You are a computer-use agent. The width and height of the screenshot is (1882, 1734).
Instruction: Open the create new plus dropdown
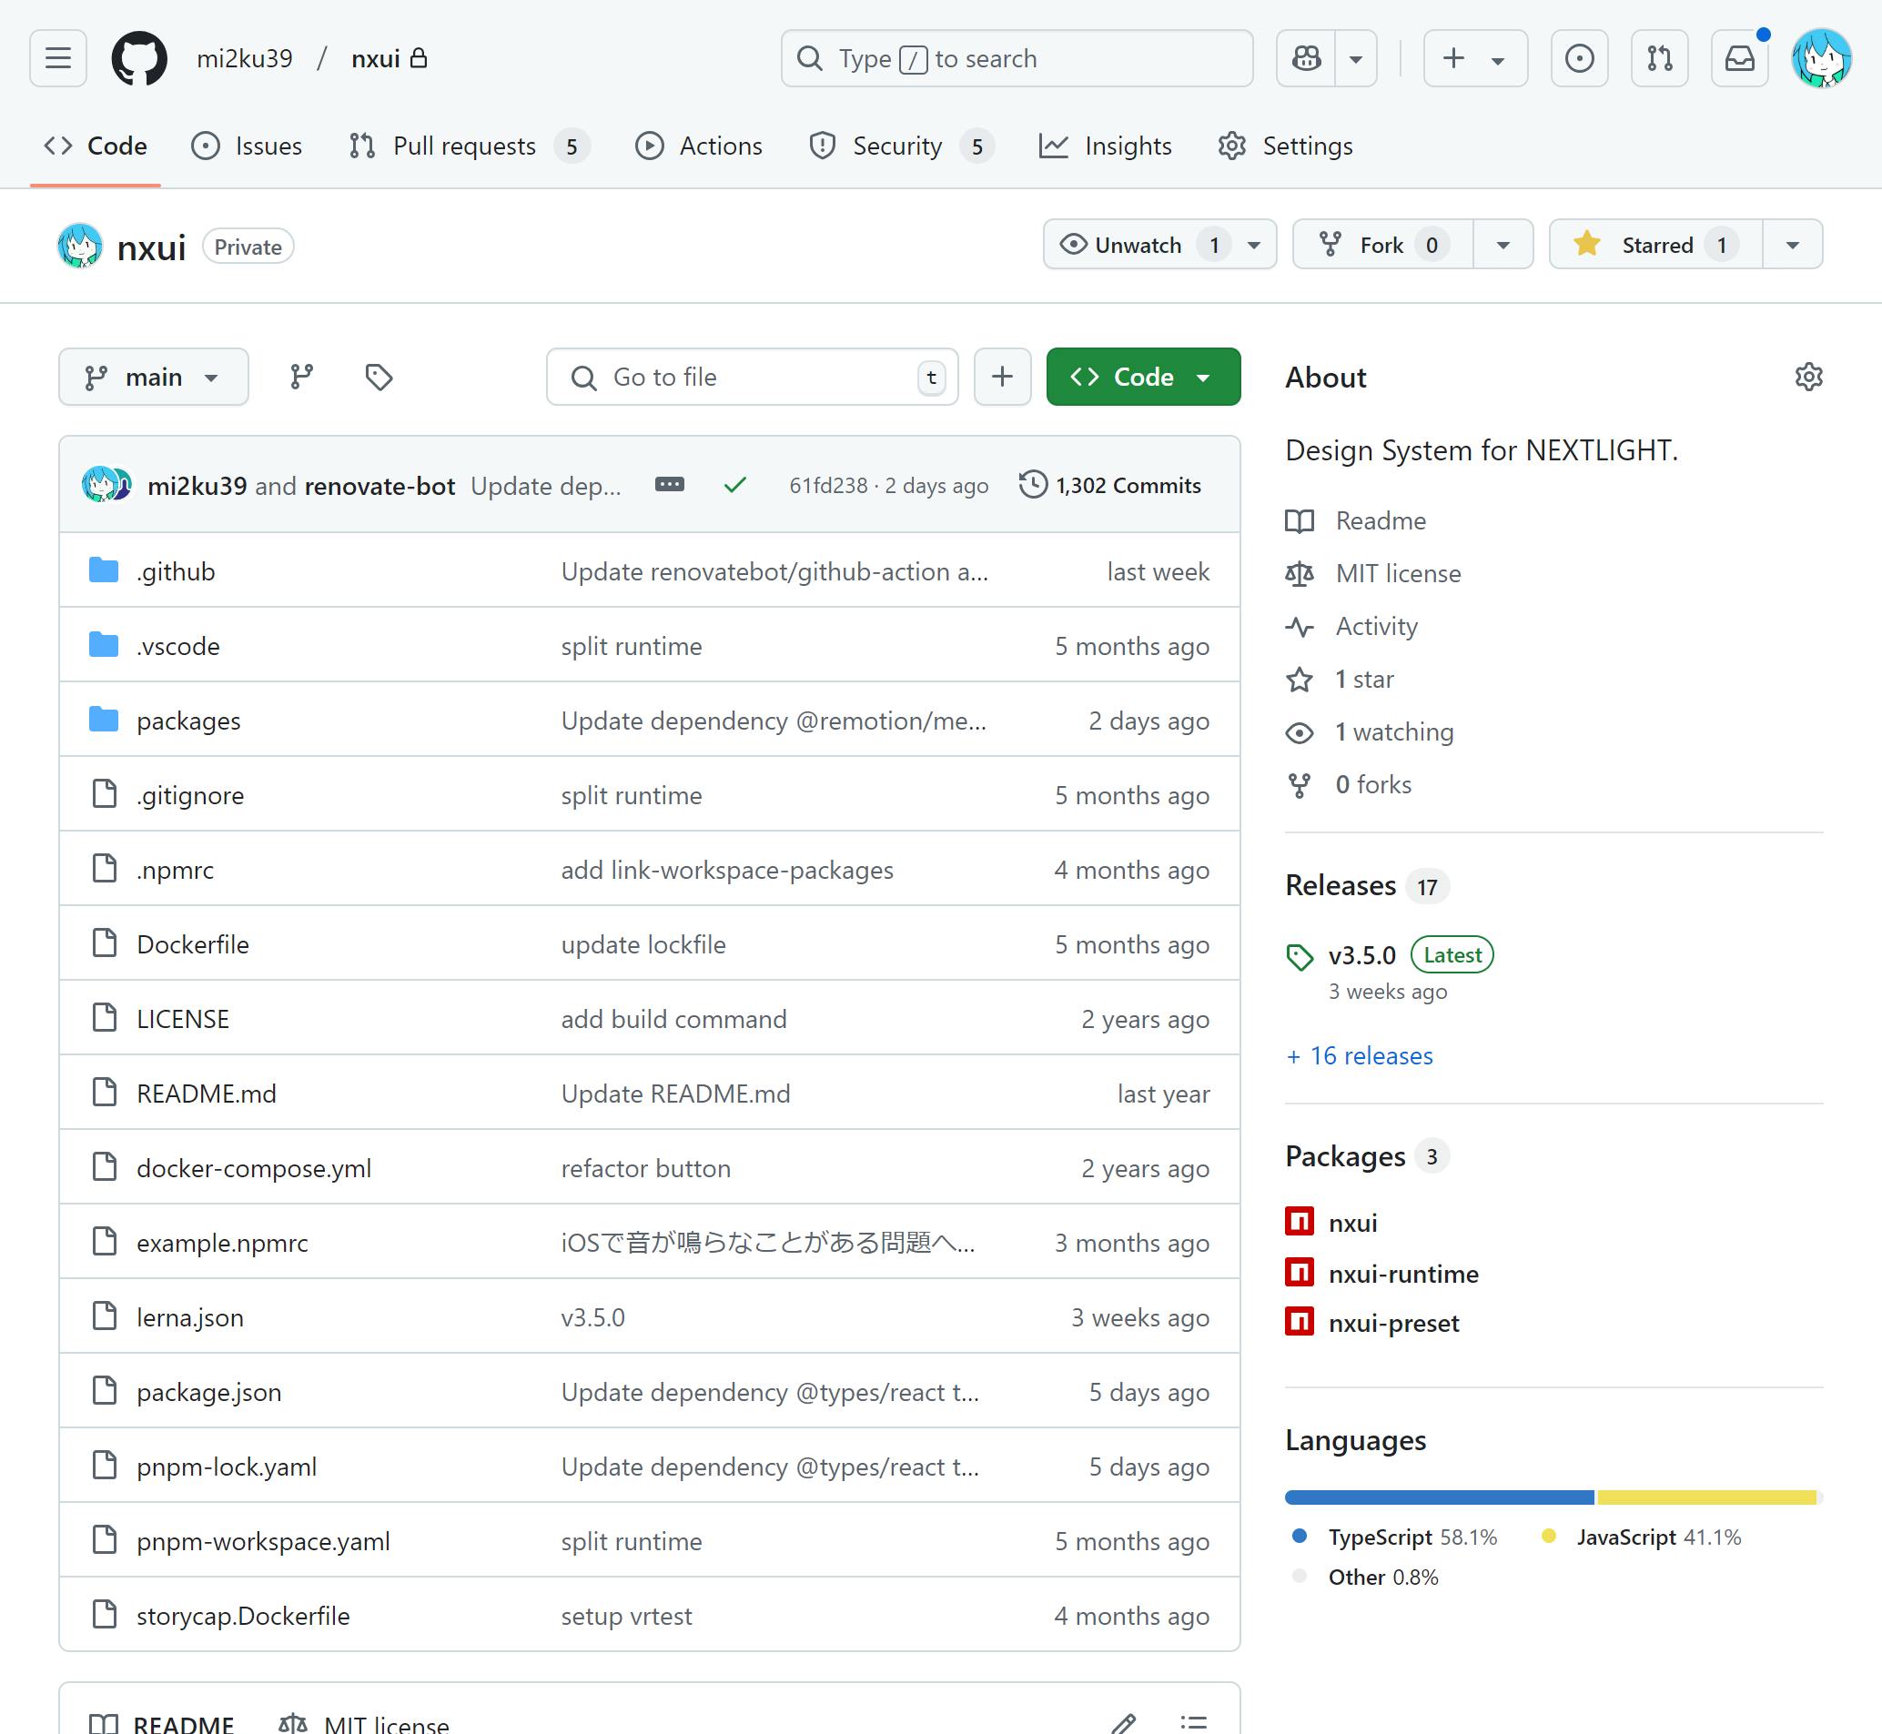[x=1475, y=58]
